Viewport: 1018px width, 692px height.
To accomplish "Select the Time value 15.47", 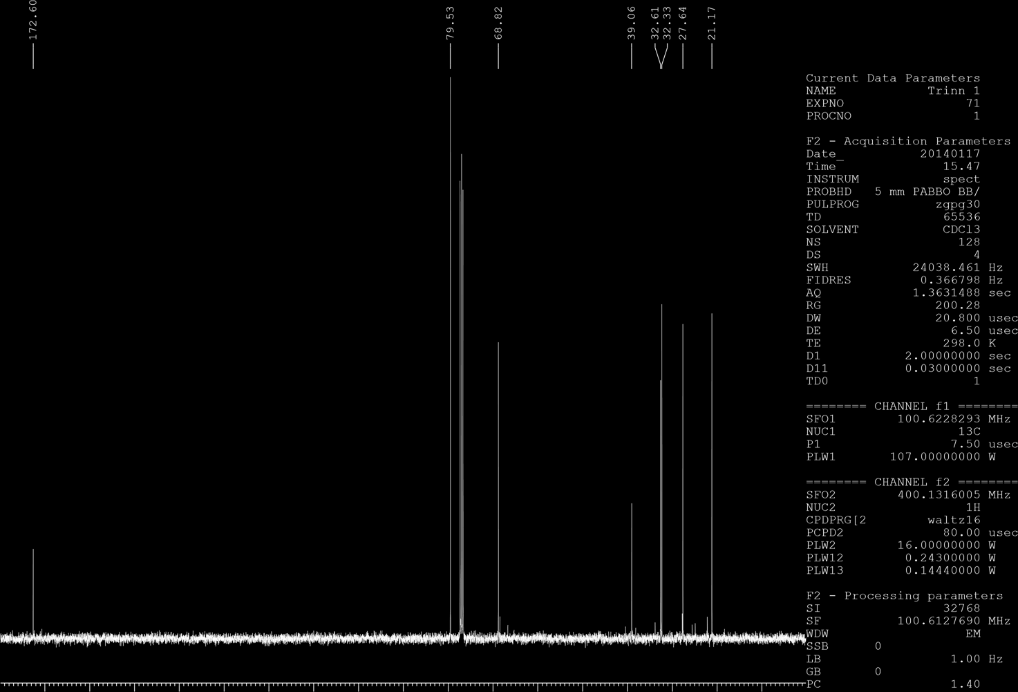I will pyautogui.click(x=961, y=167).
